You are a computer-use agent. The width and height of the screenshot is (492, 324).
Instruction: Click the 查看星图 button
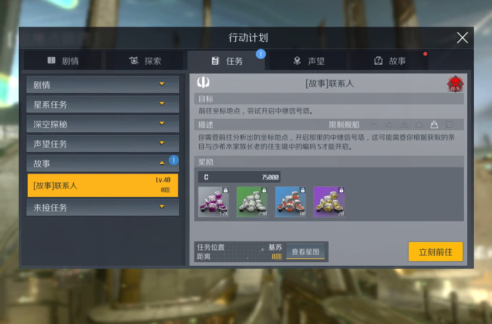coord(305,252)
